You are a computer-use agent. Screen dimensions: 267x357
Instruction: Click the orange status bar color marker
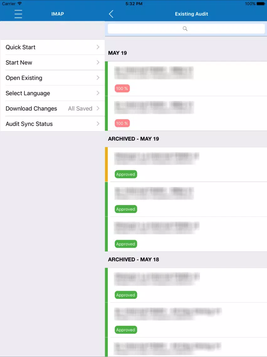pyautogui.click(x=106, y=164)
